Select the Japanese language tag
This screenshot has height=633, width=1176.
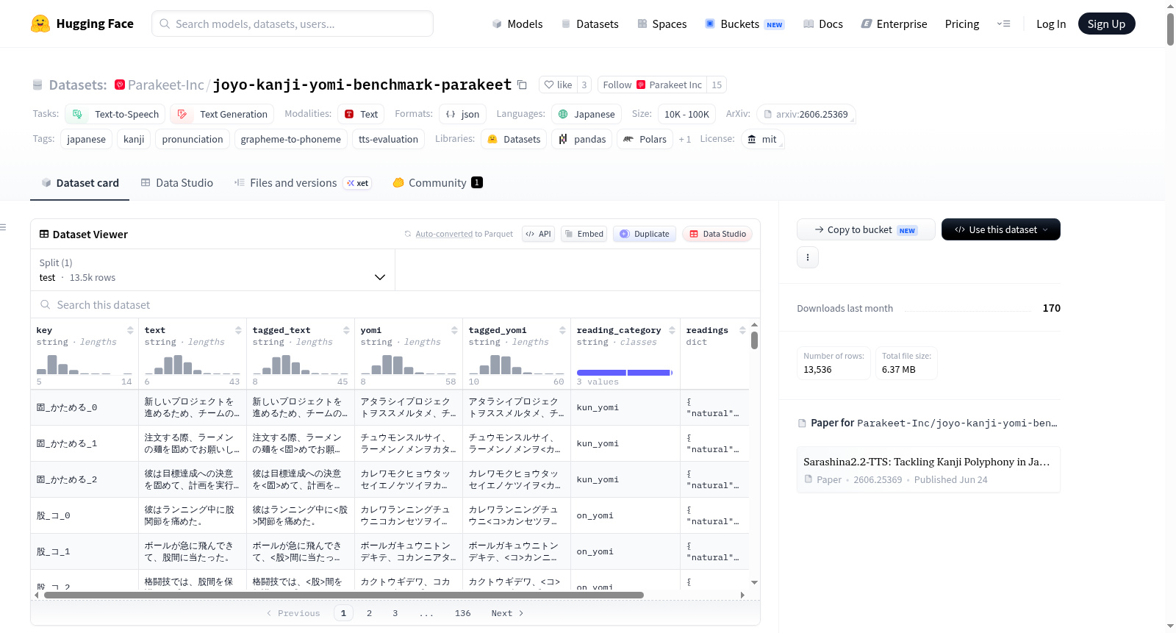[x=587, y=114]
